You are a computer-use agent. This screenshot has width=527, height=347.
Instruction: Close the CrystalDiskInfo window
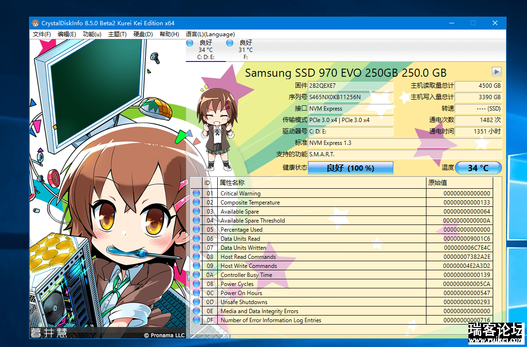point(495,23)
